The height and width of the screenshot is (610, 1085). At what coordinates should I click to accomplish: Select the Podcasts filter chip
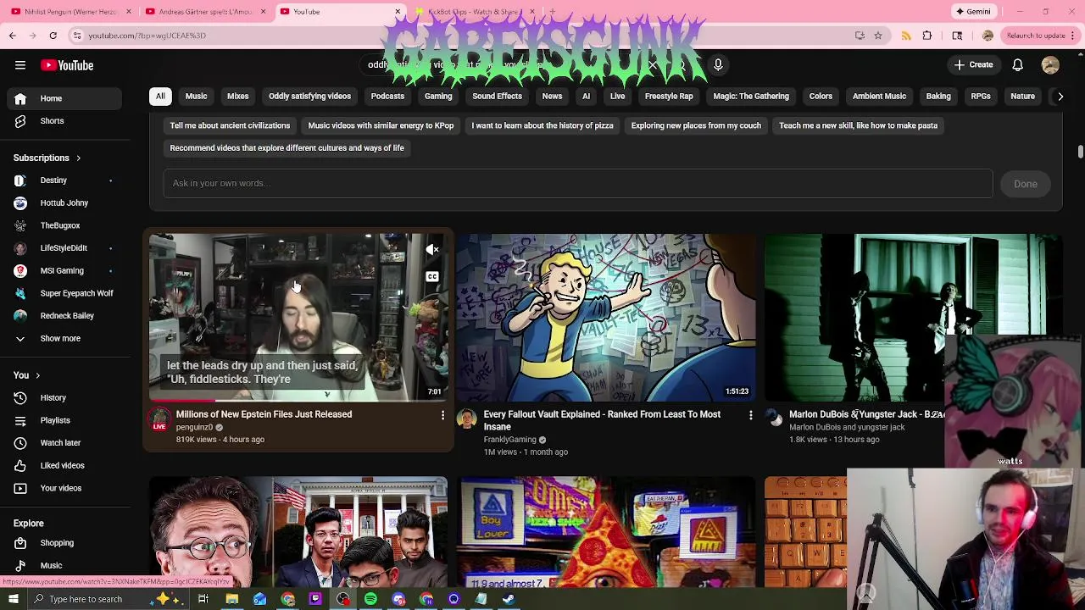pyautogui.click(x=387, y=97)
